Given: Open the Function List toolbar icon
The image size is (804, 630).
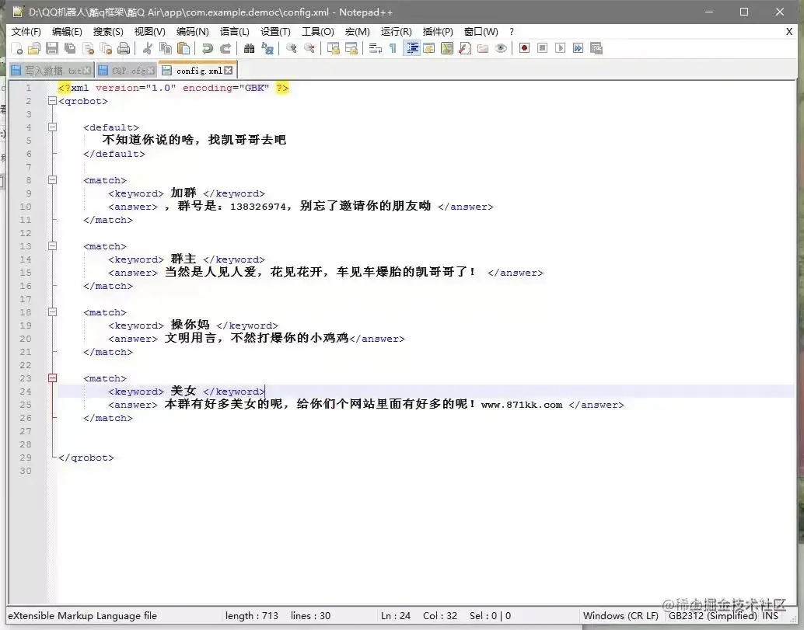Looking at the screenshot, I should tap(465, 49).
